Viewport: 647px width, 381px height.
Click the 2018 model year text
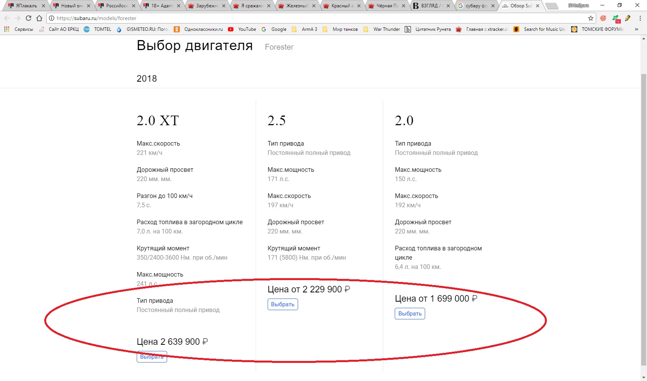pyautogui.click(x=147, y=79)
